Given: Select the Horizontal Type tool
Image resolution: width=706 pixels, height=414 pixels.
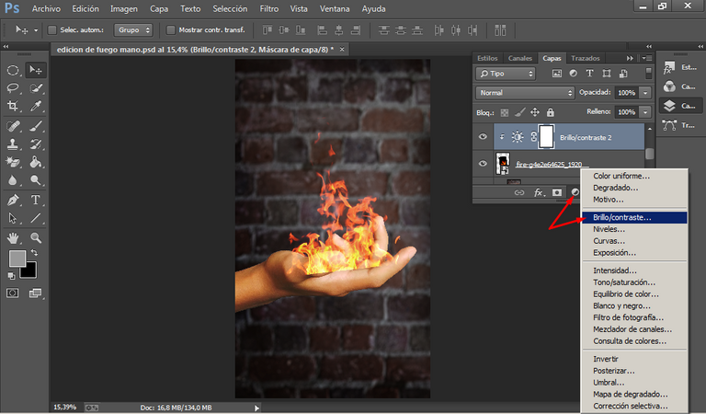Looking at the screenshot, I should pos(36,200).
